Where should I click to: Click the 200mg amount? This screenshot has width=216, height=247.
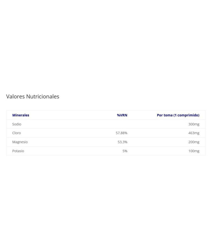194,142
